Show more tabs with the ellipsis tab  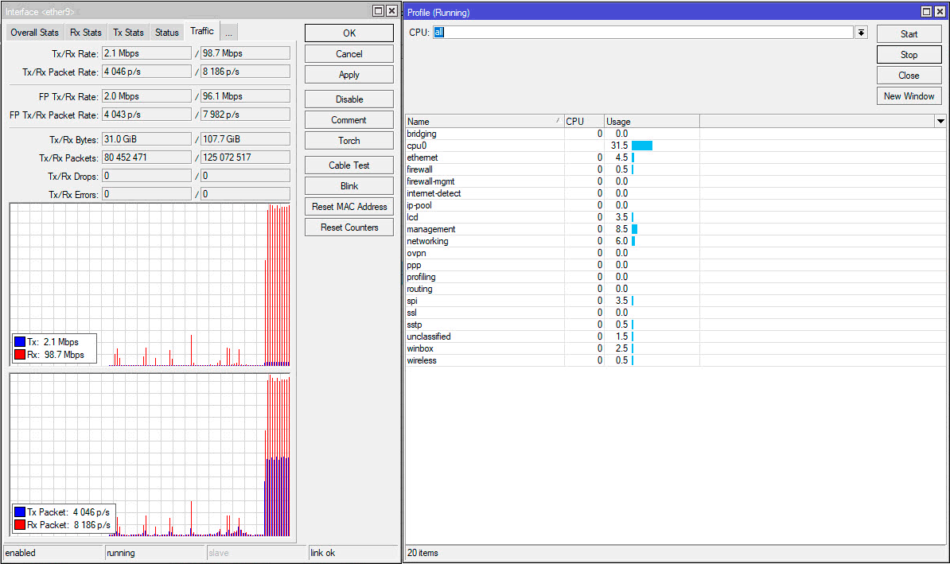point(229,33)
